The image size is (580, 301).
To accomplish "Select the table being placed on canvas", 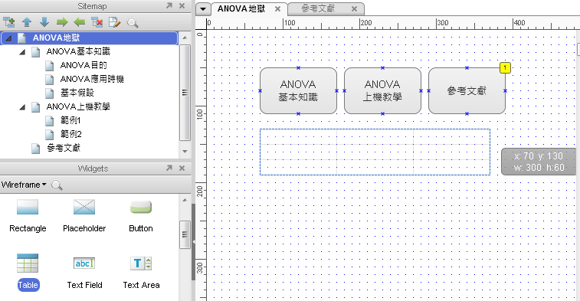I will (x=375, y=152).
